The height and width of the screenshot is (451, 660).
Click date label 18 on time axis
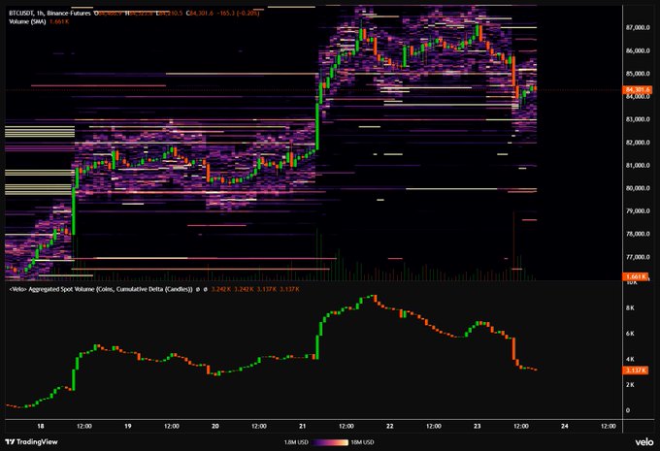pyautogui.click(x=41, y=426)
